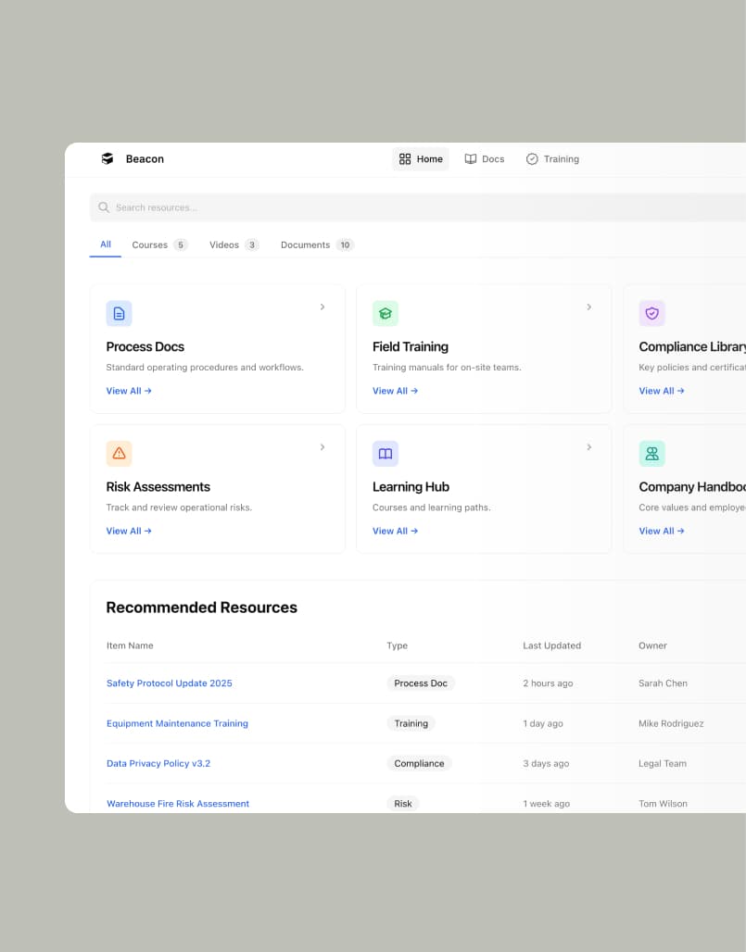Viewport: 746px width, 952px height.
Task: Open the Learning Hub card chevron
Action: click(588, 447)
